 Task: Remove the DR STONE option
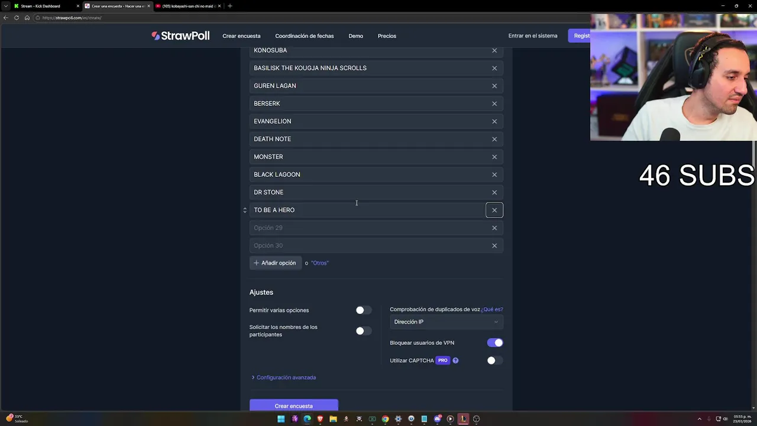(494, 192)
